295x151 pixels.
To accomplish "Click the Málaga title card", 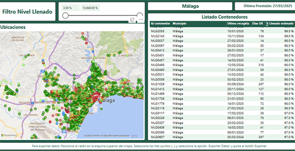I will [x=190, y=6].
